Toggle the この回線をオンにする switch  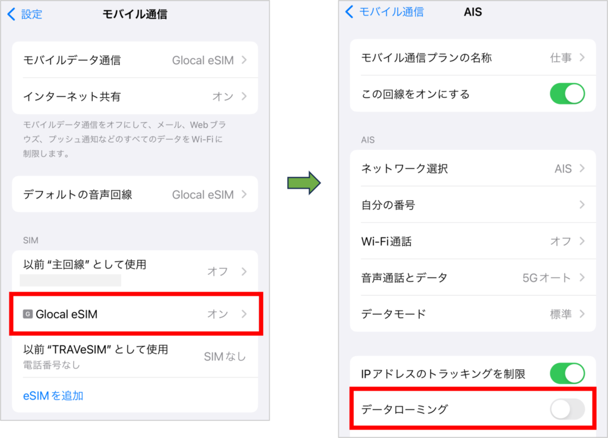[x=567, y=94]
